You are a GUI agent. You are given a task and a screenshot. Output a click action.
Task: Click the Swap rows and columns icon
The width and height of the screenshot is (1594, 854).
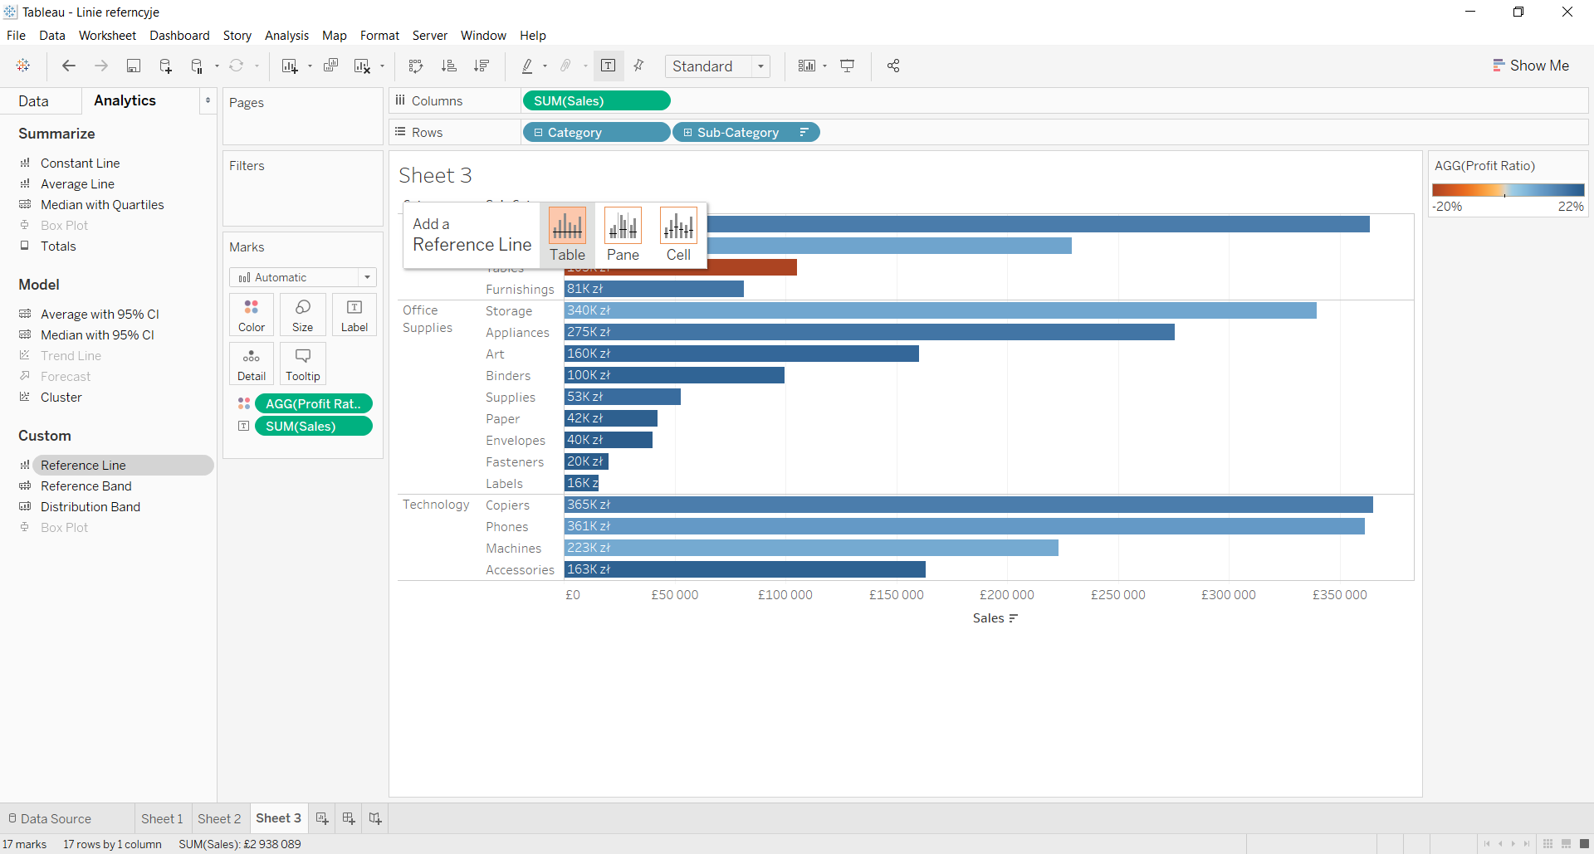[x=416, y=66]
